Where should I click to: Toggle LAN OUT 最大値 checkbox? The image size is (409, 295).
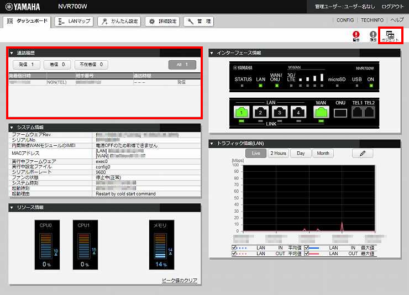[307, 254]
